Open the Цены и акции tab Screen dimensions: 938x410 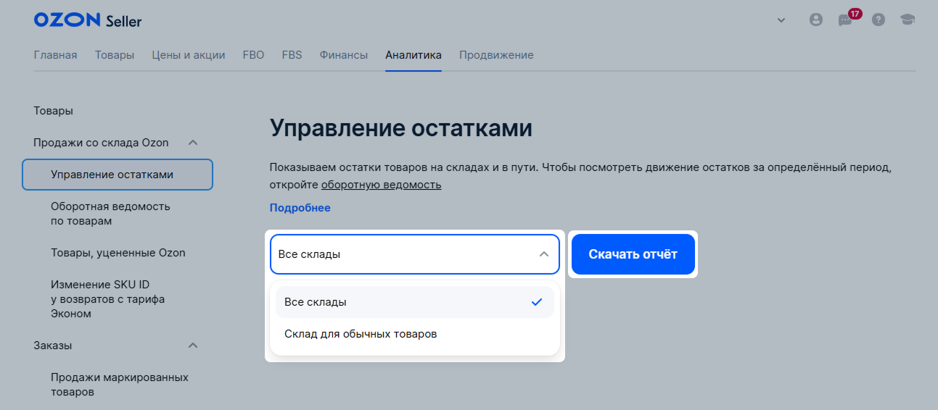(x=189, y=55)
